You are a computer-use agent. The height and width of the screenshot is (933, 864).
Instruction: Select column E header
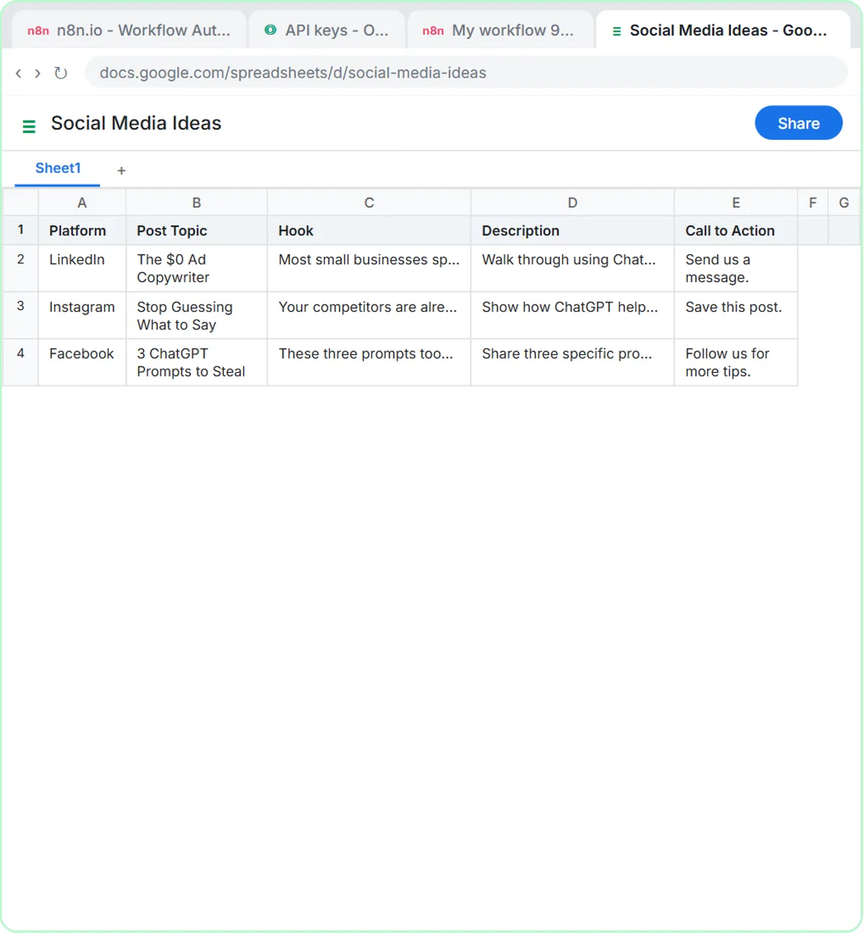pyautogui.click(x=736, y=202)
